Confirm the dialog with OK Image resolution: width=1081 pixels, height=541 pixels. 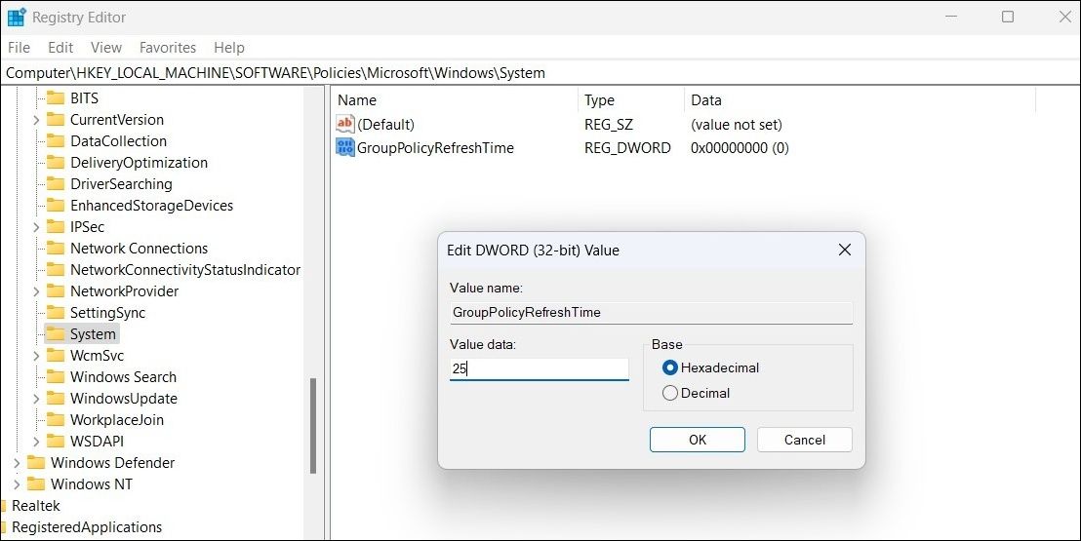tap(697, 440)
